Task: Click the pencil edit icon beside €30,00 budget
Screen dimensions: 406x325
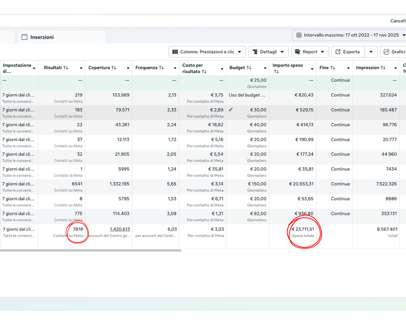Action: (231, 110)
